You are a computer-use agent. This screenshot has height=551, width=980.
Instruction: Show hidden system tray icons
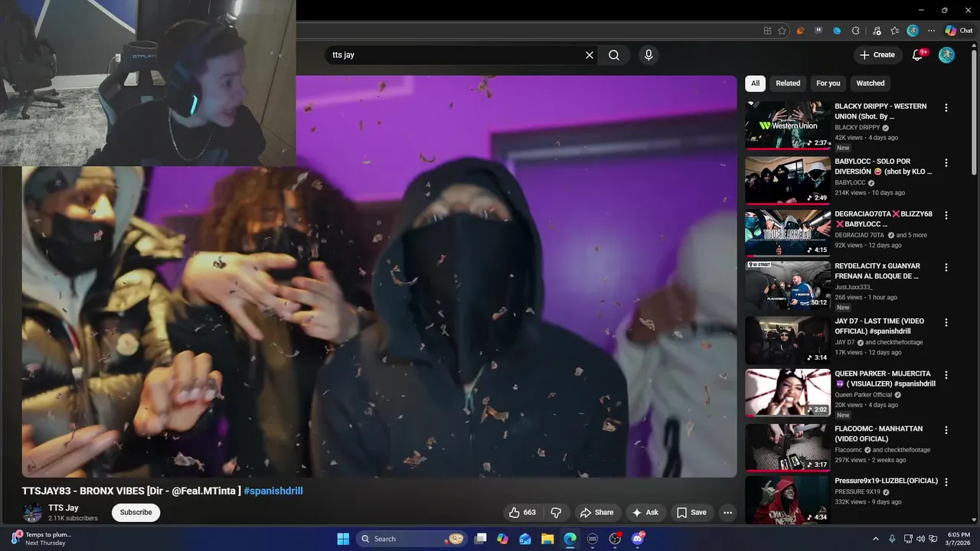pos(876,539)
